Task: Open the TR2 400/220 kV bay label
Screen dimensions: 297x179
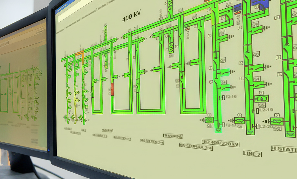Action: point(220,143)
